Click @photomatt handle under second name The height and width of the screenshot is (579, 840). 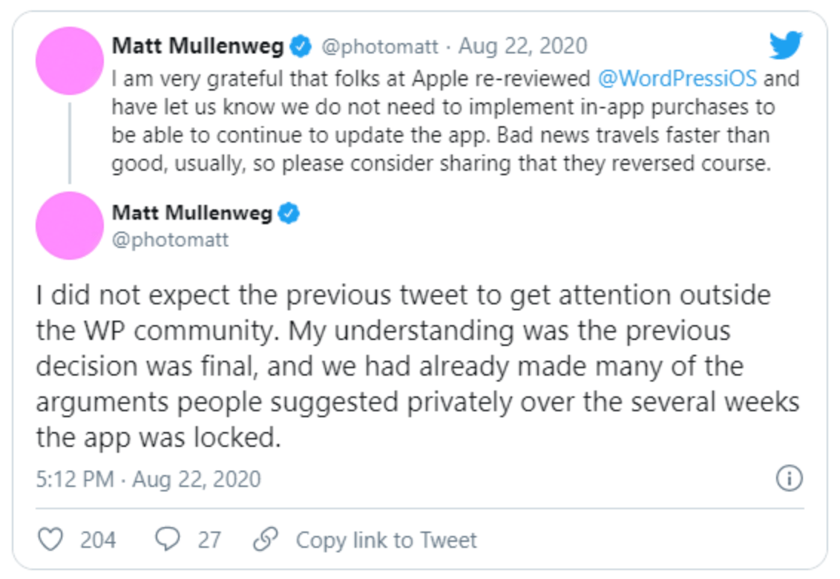[x=170, y=240]
